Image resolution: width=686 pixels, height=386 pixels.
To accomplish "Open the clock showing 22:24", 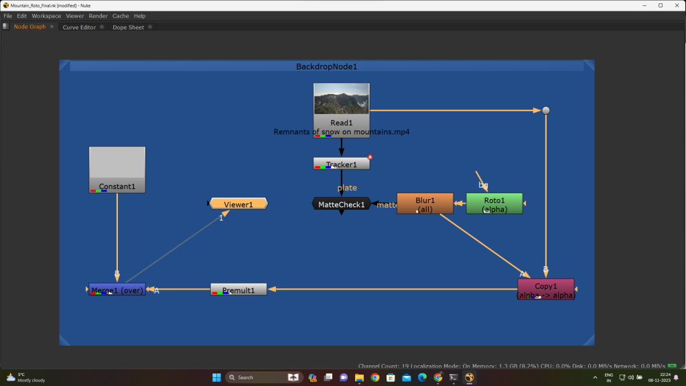I will click(x=659, y=377).
